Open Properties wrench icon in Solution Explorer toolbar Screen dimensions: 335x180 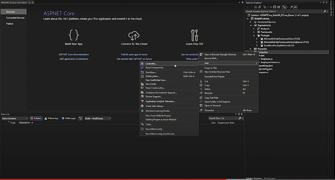coord(291,7)
